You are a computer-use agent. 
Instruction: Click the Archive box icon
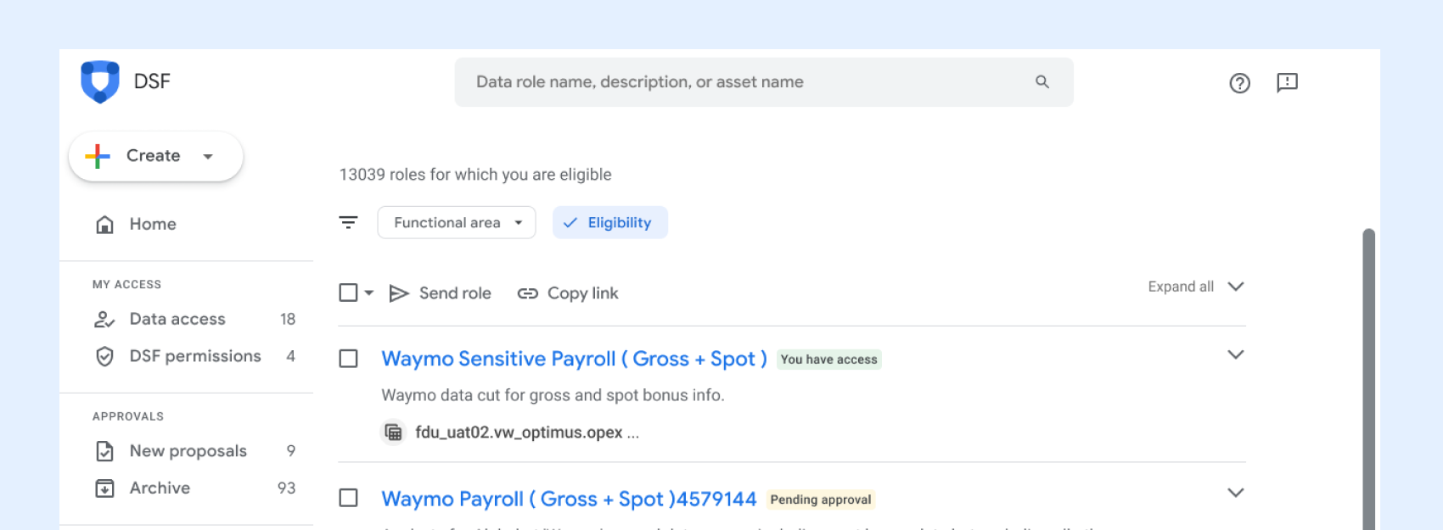point(104,488)
